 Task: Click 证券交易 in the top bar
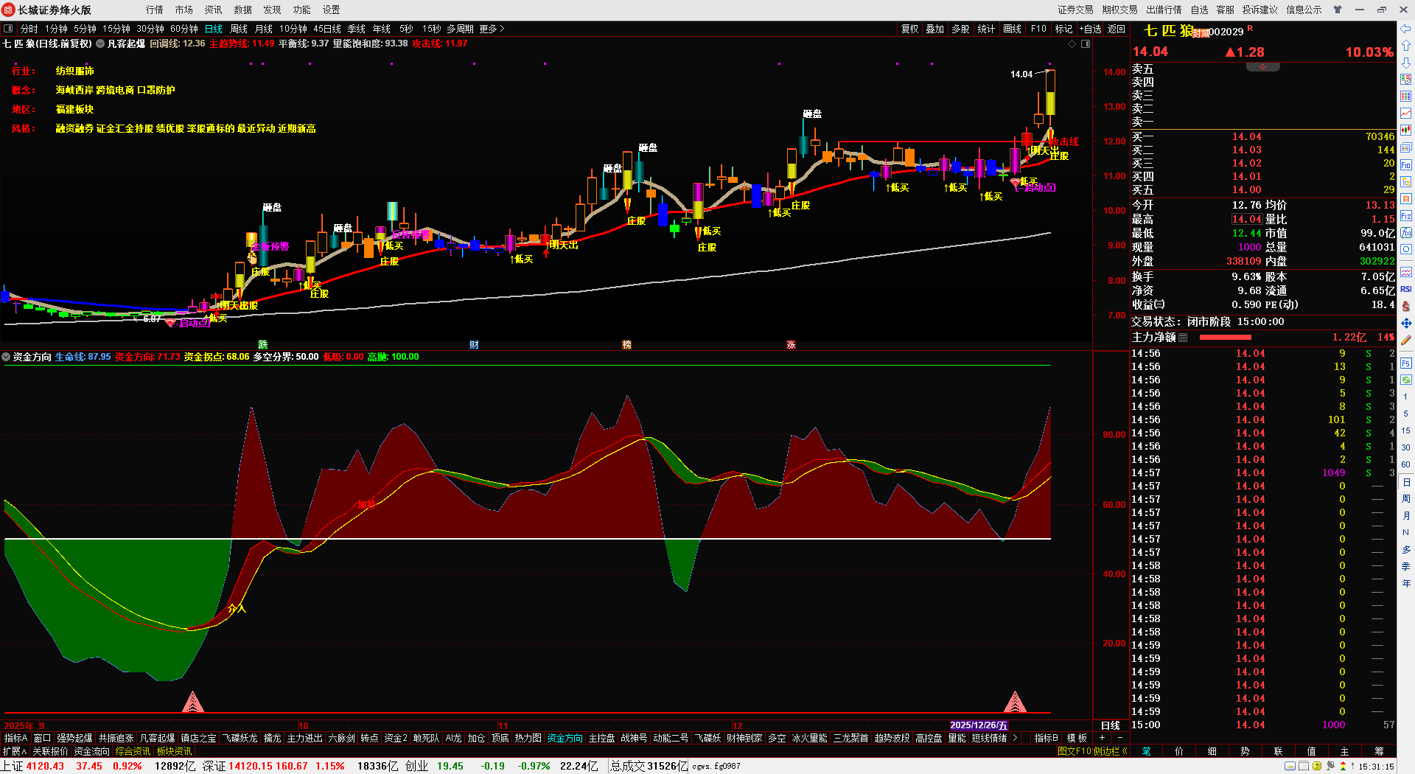click(1076, 10)
